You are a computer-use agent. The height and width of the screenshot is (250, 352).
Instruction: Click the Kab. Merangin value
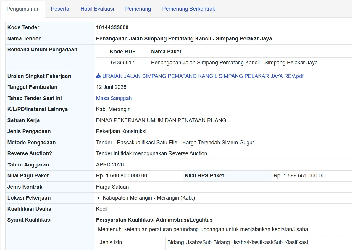[113, 109]
